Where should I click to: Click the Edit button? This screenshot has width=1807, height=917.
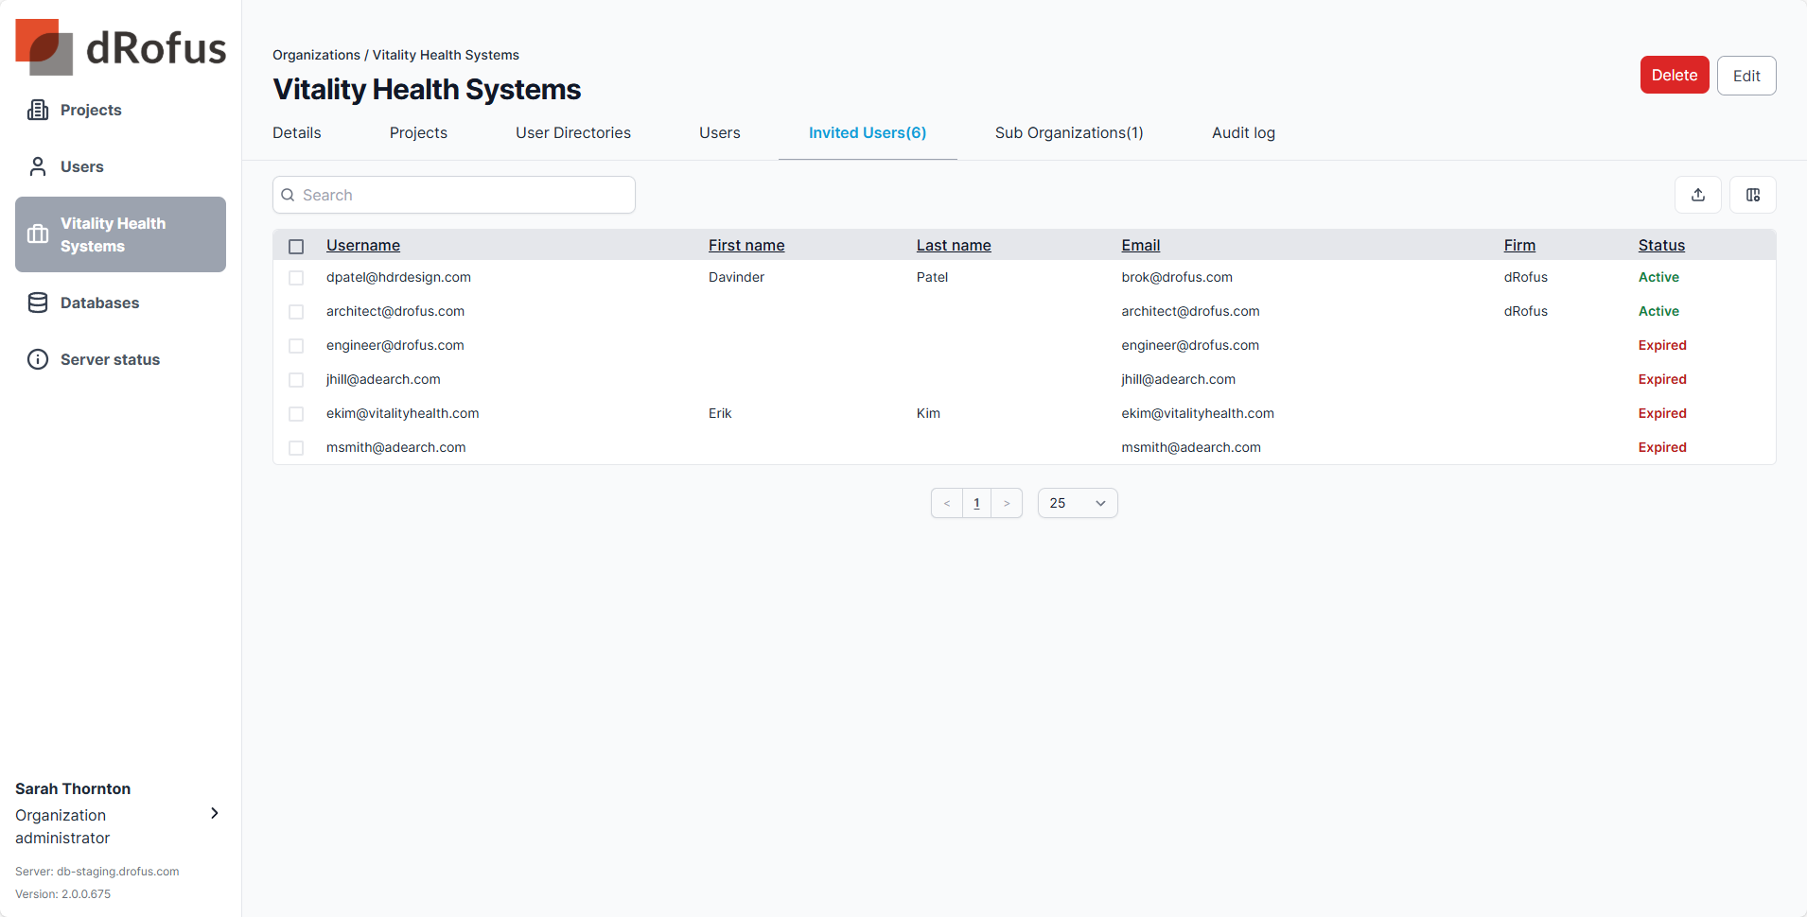click(1746, 76)
